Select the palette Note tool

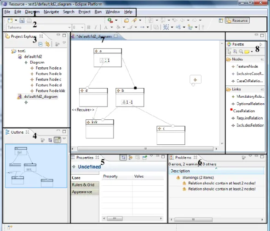247,52
